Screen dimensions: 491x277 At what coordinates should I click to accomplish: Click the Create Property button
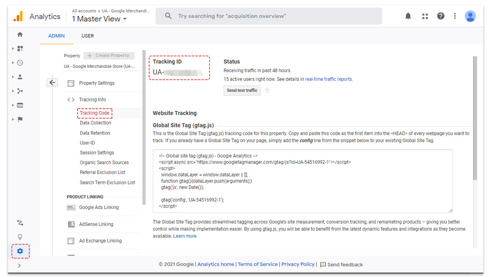coord(109,55)
